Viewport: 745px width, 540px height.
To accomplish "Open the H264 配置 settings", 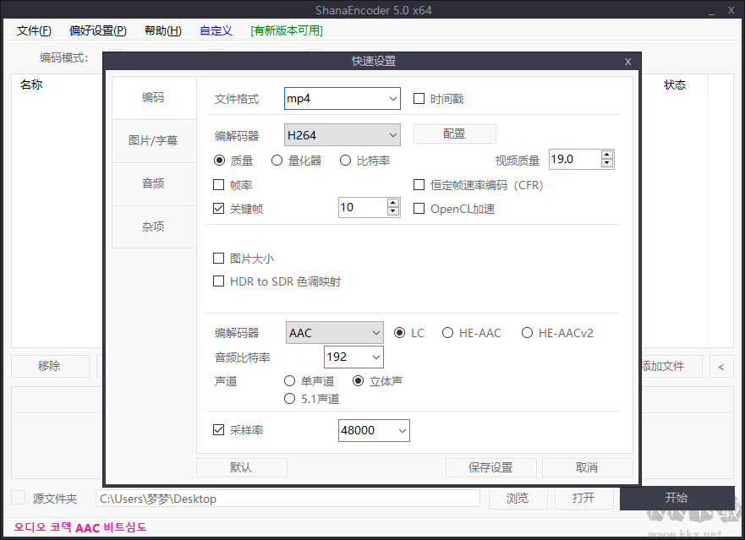I will (x=454, y=134).
